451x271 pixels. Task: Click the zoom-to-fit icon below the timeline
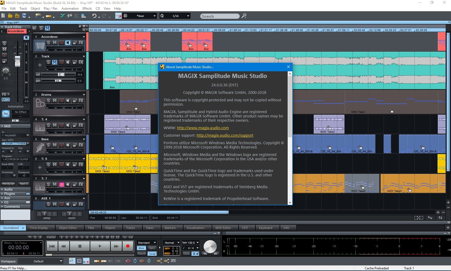418,218
